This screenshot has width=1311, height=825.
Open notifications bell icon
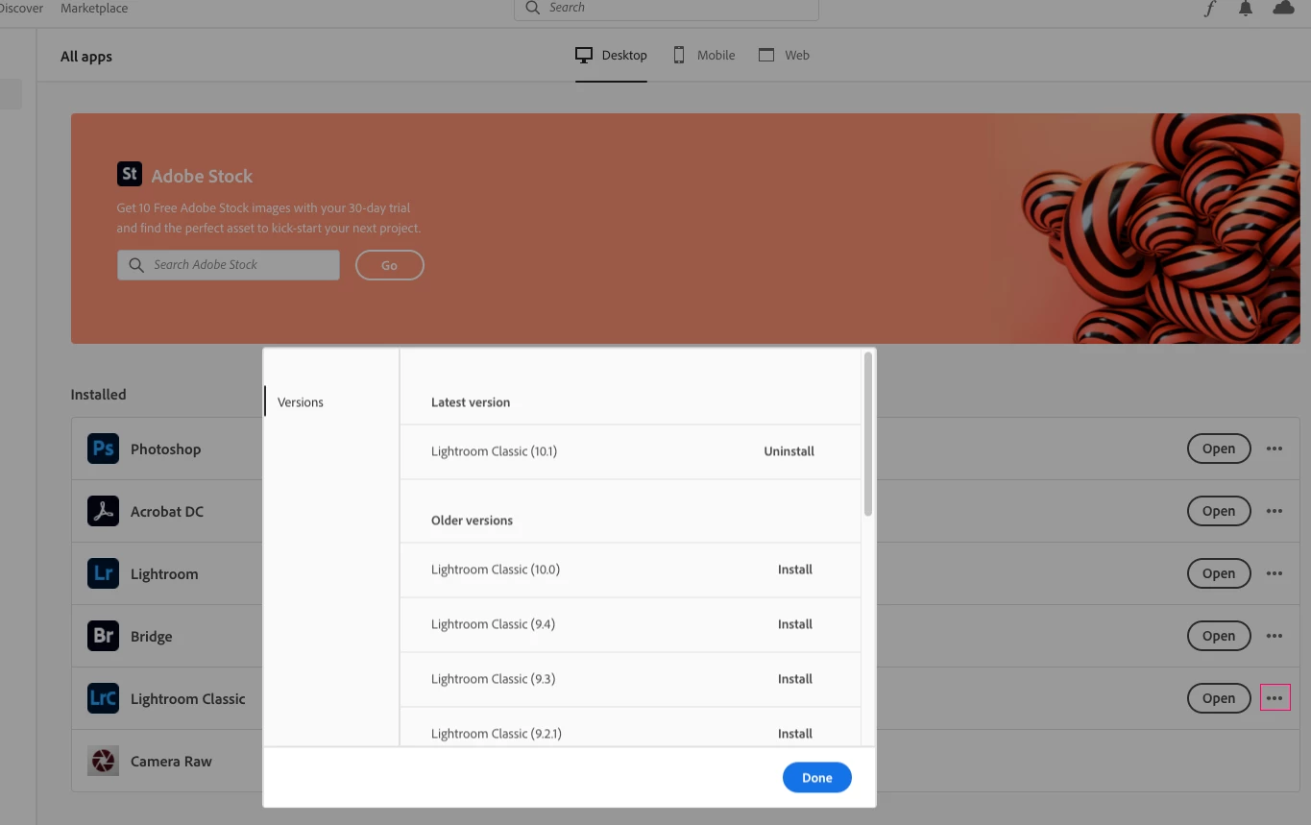coord(1246,9)
